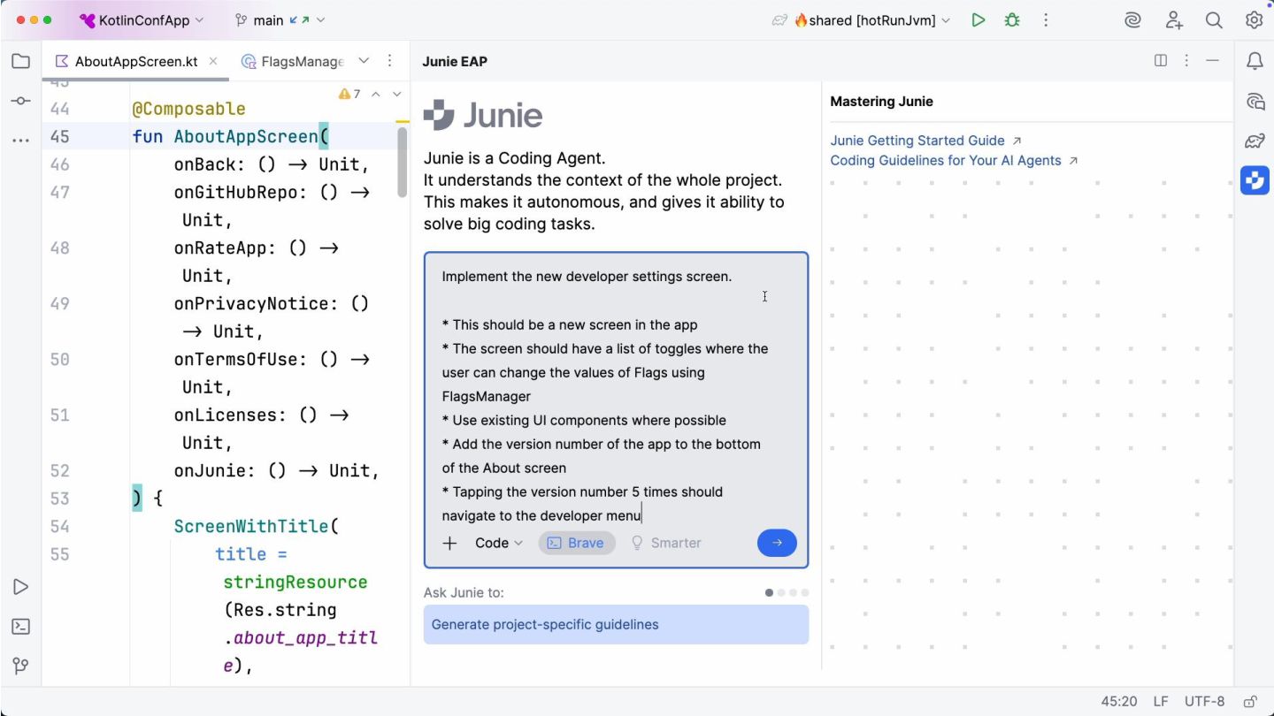The height and width of the screenshot is (716, 1274).
Task: Open the Commit tool window icon
Action: click(x=20, y=101)
